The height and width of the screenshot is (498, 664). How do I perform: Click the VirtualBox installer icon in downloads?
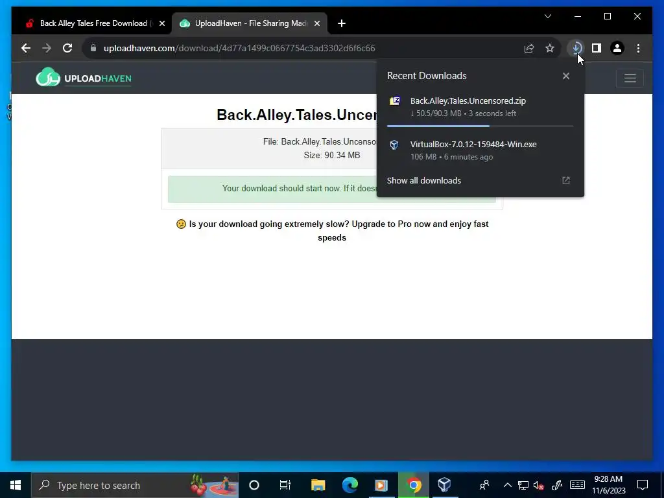394,145
